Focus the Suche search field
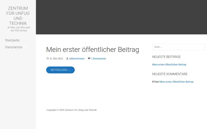This screenshot has width=207, height=129. pyautogui.click(x=178, y=47)
